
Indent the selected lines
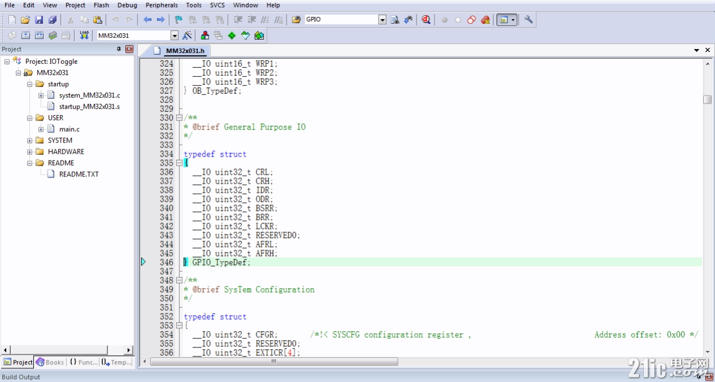(238, 20)
